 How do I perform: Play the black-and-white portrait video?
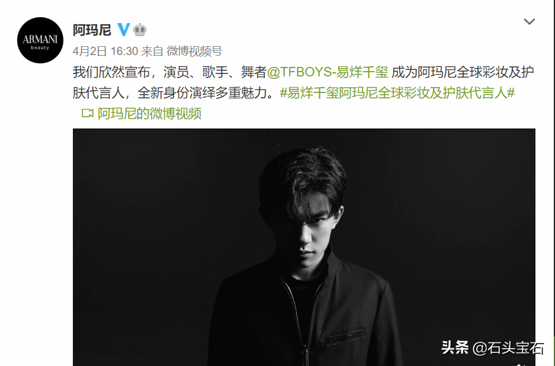304,247
